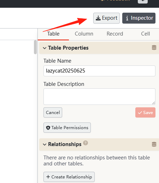Click database icon in Relationships header
Image resolution: width=159 pixels, height=183 pixels.
pos(154,144)
